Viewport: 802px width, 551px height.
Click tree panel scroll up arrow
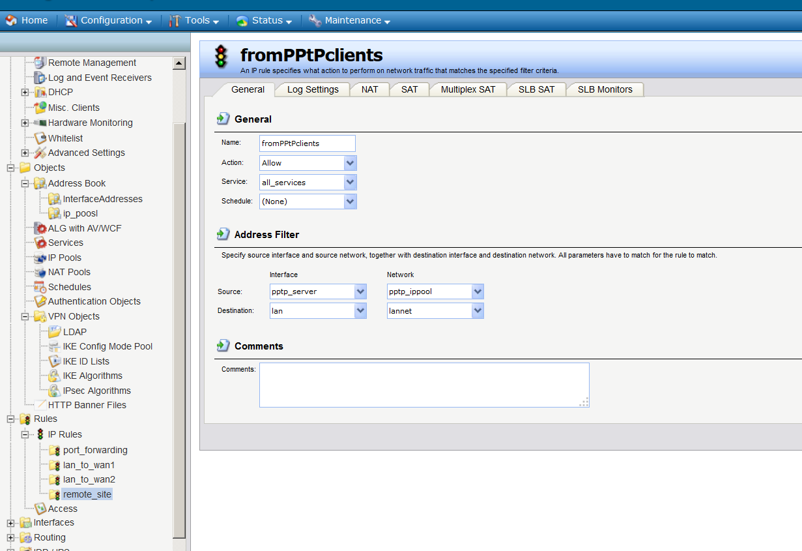click(x=179, y=63)
